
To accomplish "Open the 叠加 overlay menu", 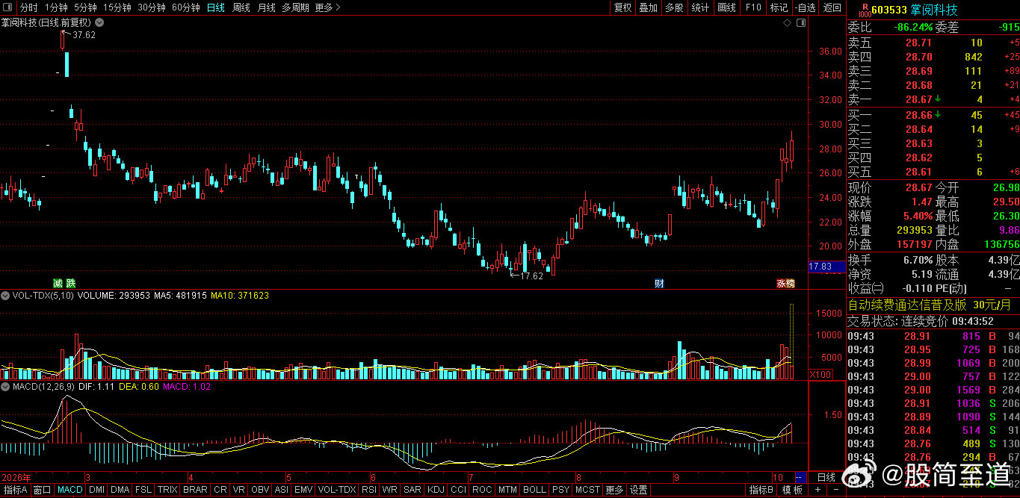I will click(648, 7).
